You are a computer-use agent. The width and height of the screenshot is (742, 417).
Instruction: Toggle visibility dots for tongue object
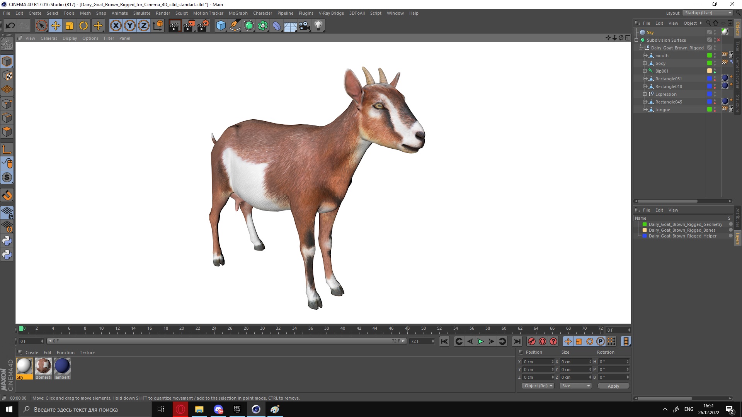(x=715, y=110)
